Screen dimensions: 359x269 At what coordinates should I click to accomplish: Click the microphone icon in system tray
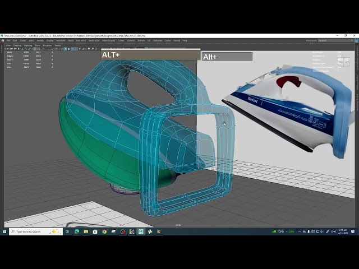tap(309, 231)
